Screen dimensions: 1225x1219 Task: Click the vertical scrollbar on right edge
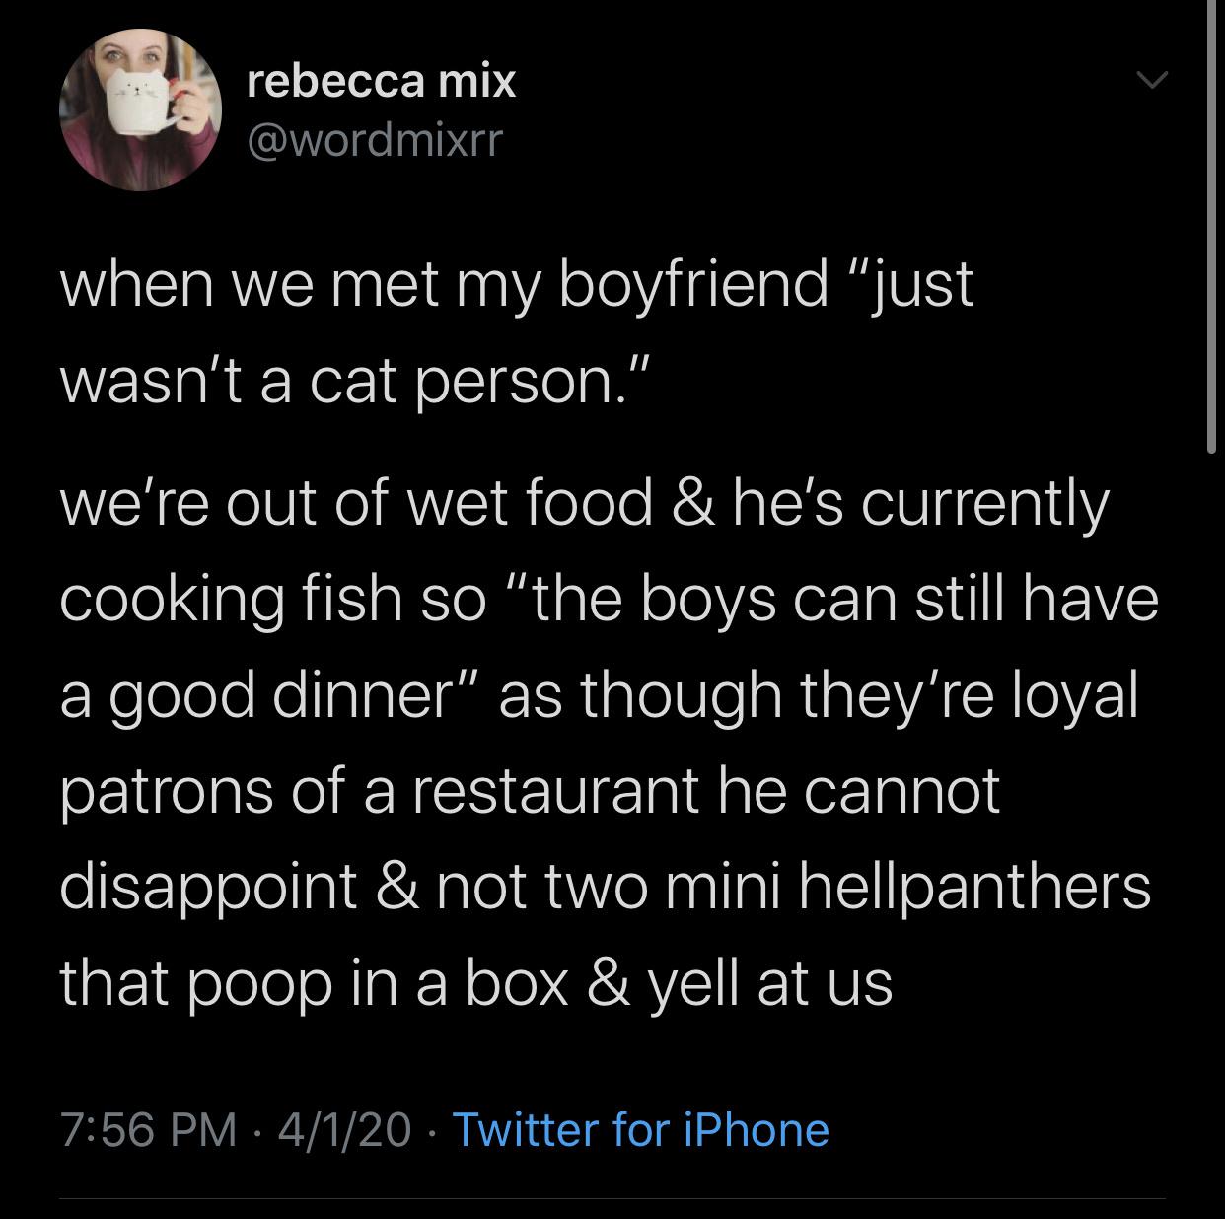pyautogui.click(x=1211, y=227)
